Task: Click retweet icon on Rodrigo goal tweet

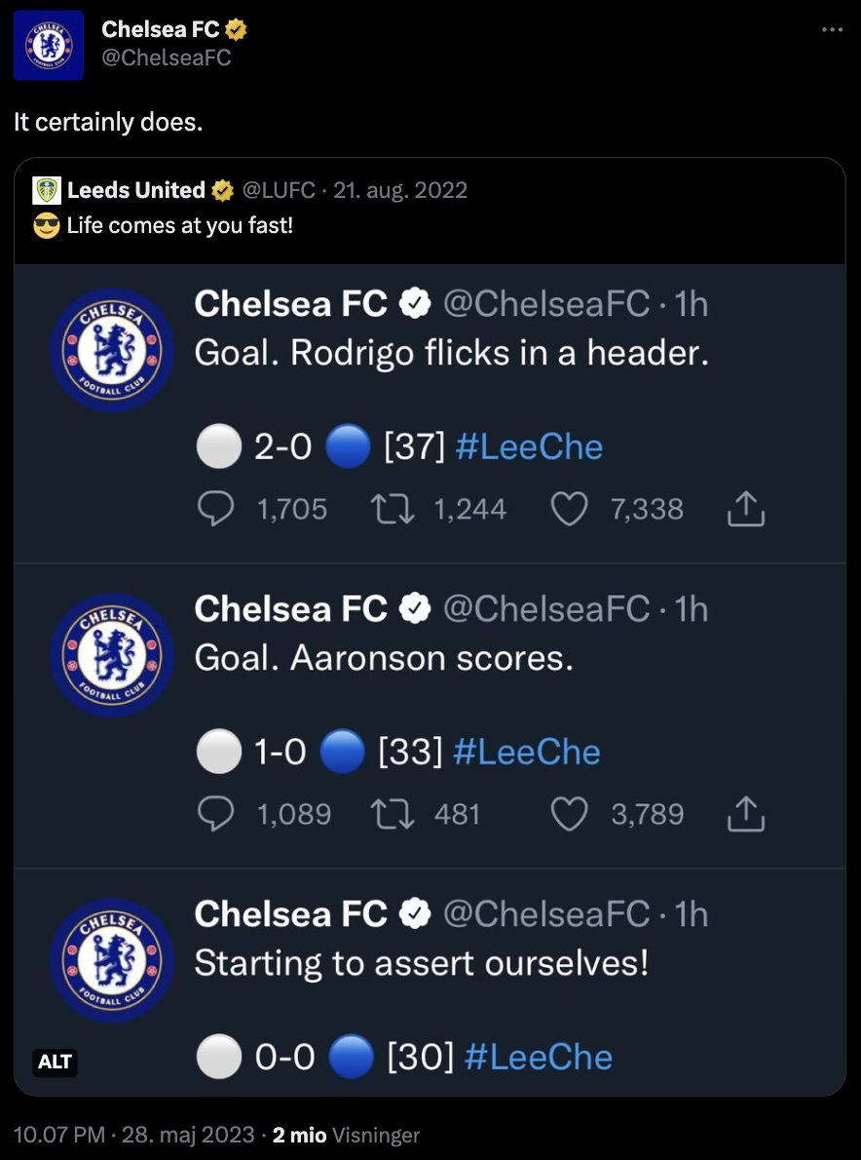Action: (393, 509)
